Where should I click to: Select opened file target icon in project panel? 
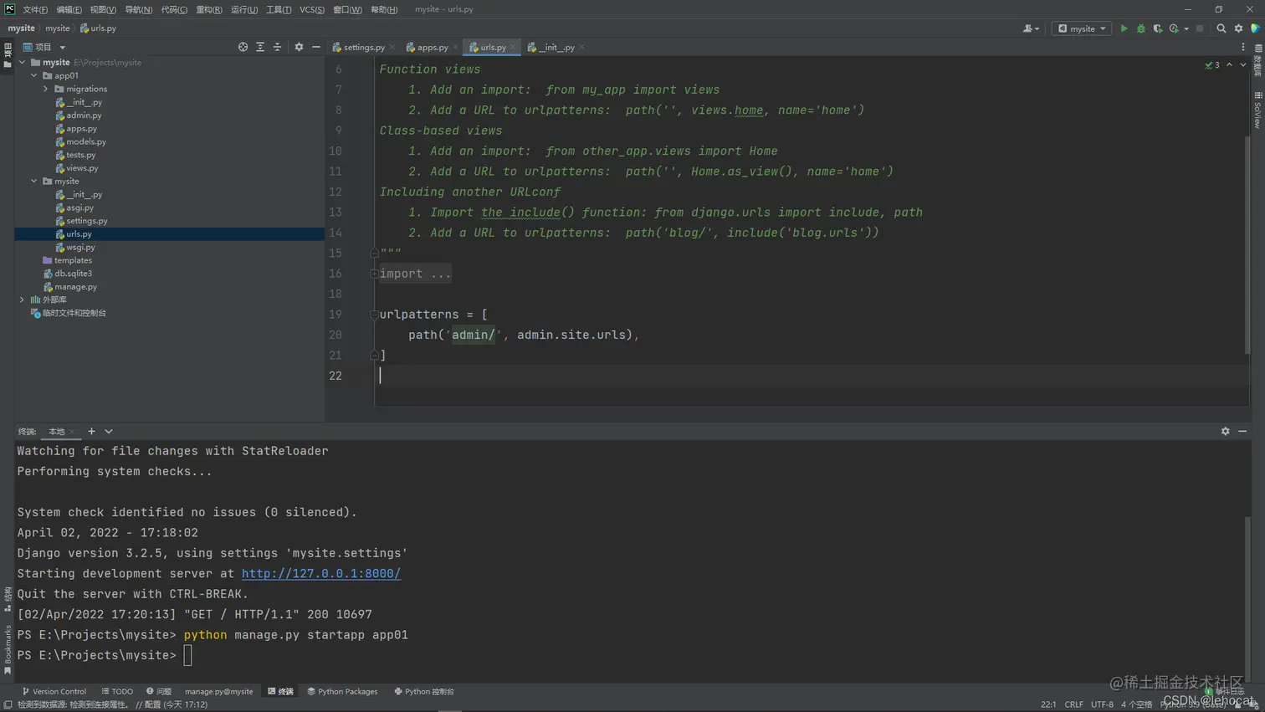pos(243,47)
